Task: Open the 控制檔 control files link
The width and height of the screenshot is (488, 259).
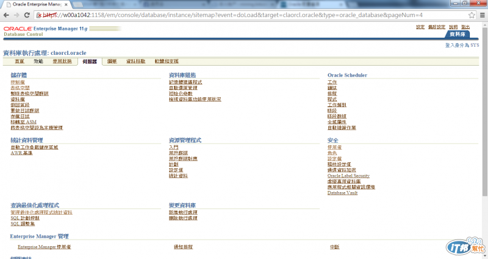Action: tap(18, 82)
